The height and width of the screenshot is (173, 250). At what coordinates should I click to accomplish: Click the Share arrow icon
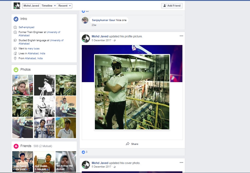128,144
